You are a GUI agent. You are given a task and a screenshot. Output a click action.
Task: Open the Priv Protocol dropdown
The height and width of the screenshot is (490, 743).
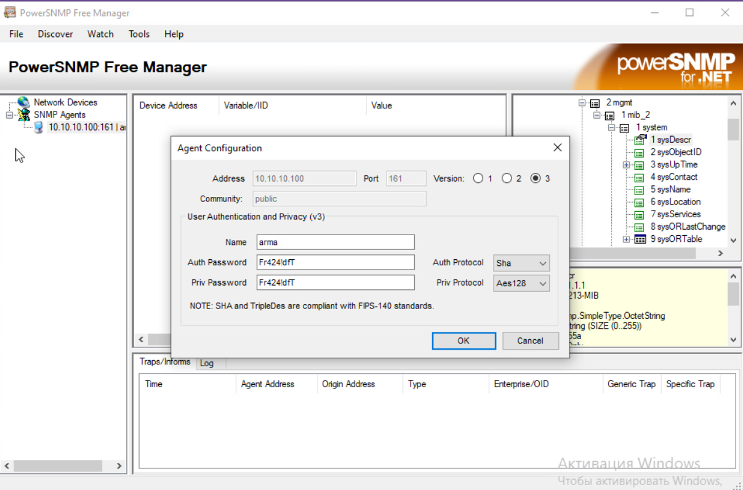point(521,283)
